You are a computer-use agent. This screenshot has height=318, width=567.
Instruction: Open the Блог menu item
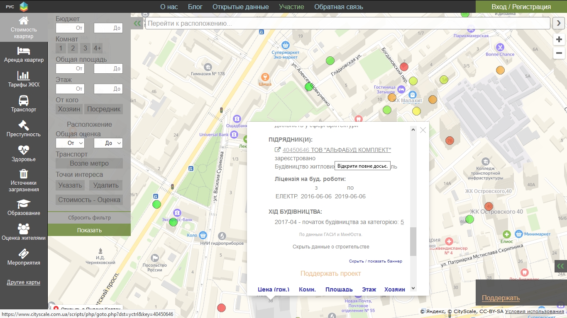pyautogui.click(x=195, y=7)
